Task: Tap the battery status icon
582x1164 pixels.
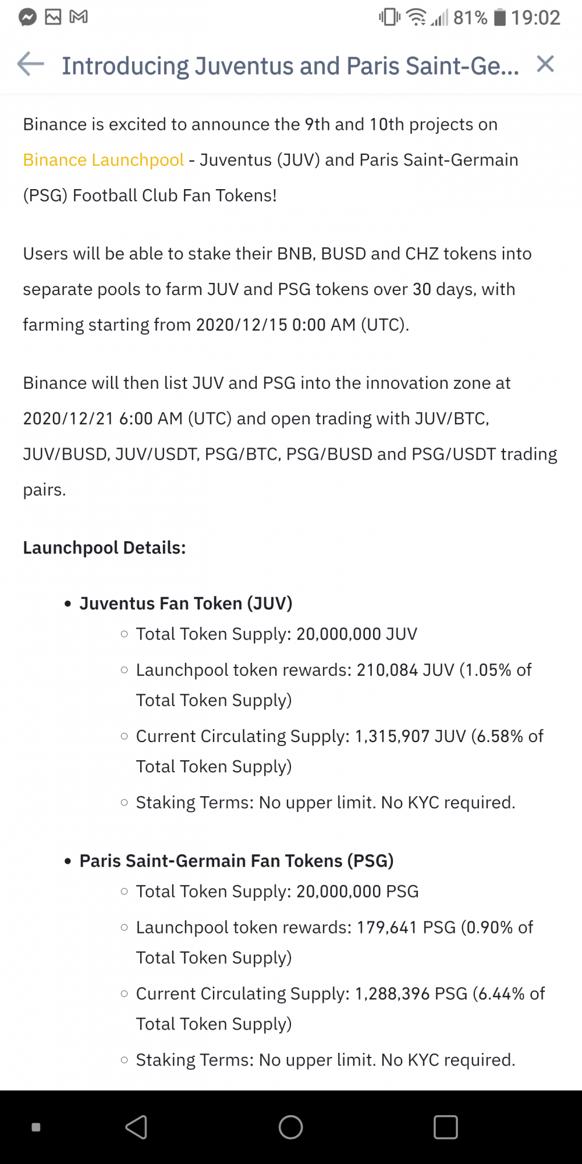Action: coord(500,17)
